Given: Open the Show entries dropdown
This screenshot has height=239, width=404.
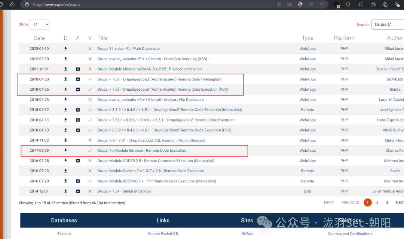Looking at the screenshot, I should pos(39,24).
